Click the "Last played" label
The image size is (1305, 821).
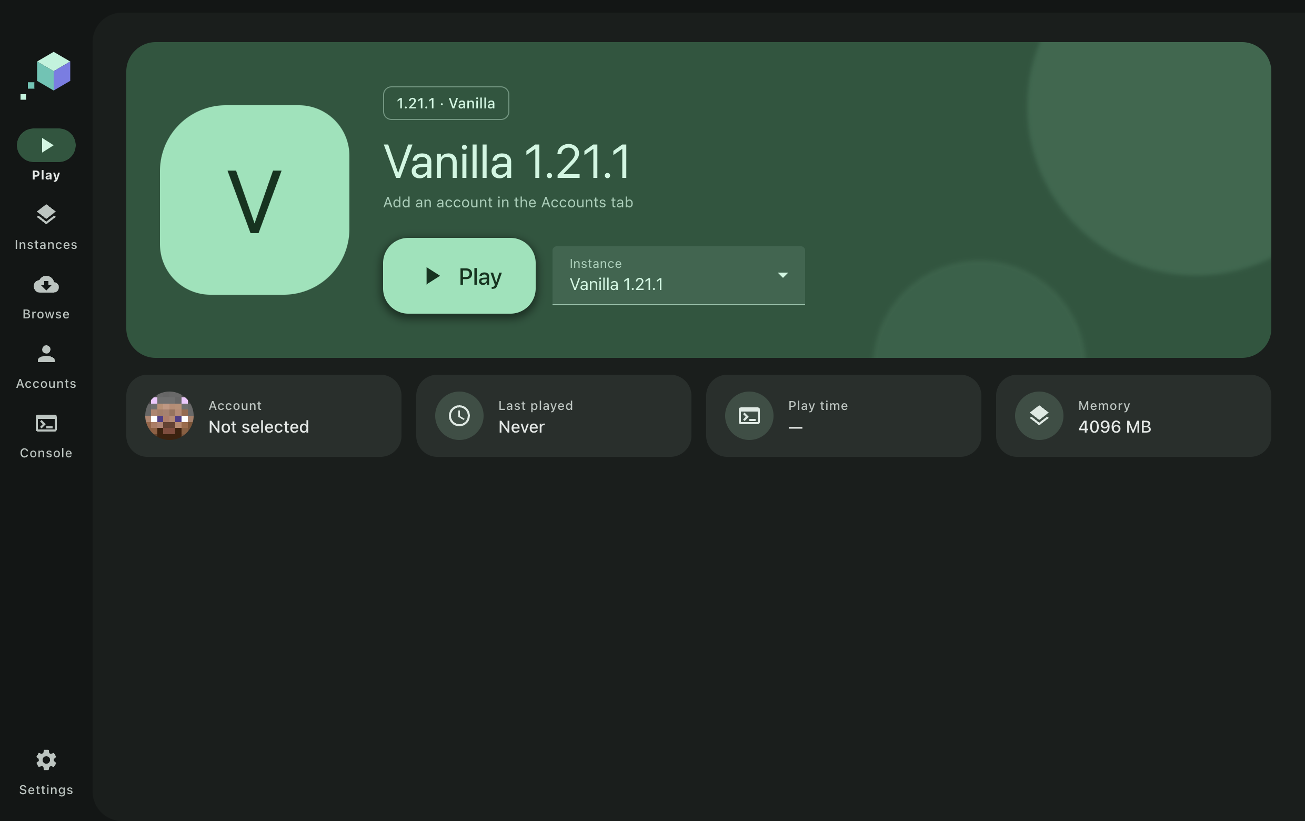tap(536, 405)
